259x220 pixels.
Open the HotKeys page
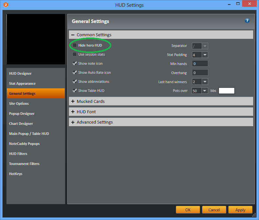(x=36, y=174)
